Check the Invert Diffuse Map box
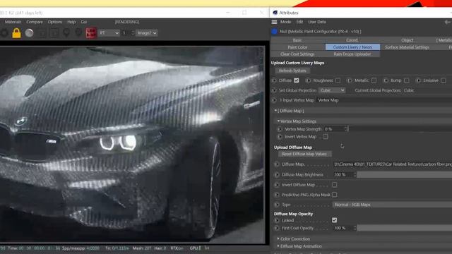Image resolution: width=452 pixels, height=254 pixels. click(334, 185)
